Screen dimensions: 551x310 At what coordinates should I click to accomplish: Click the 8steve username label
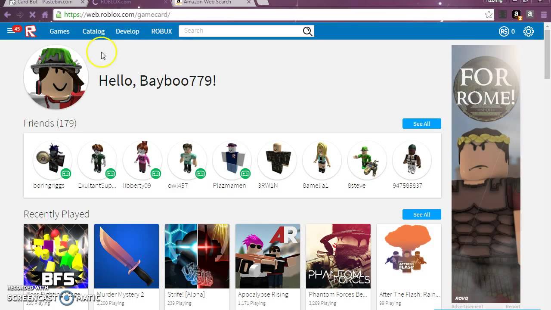point(356,186)
